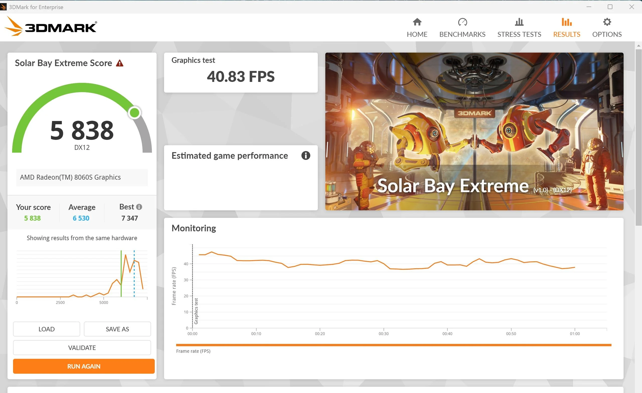
Task: Click the LOAD button
Action: [x=46, y=329]
